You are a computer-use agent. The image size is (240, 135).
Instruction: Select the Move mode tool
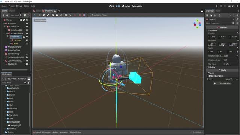point(40,15)
